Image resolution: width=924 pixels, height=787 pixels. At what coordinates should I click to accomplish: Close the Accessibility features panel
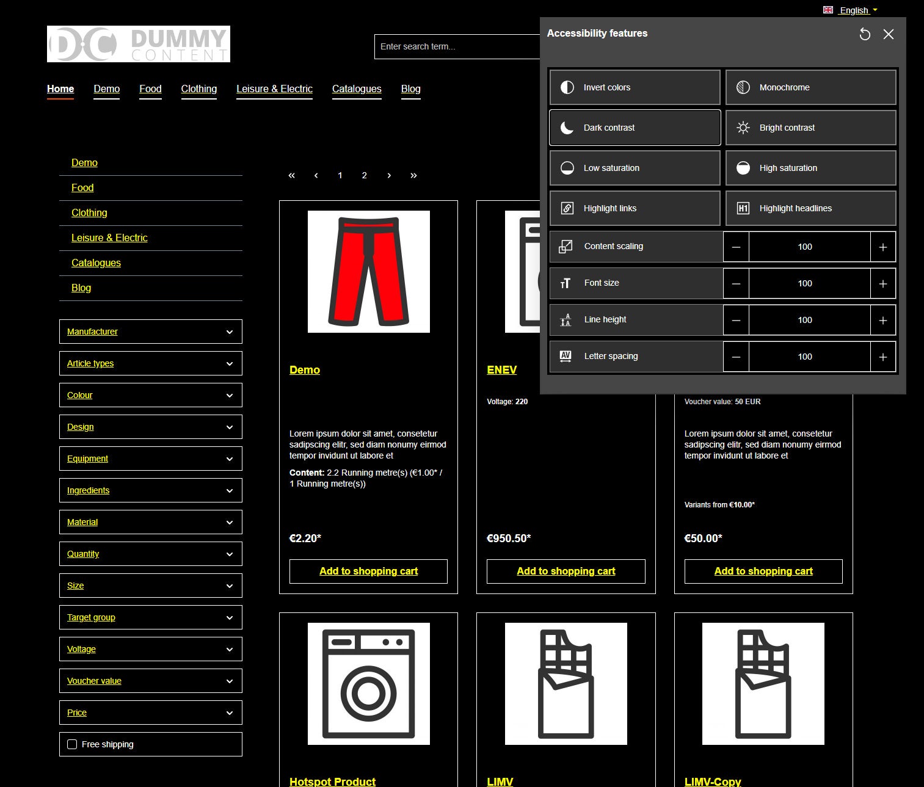889,34
